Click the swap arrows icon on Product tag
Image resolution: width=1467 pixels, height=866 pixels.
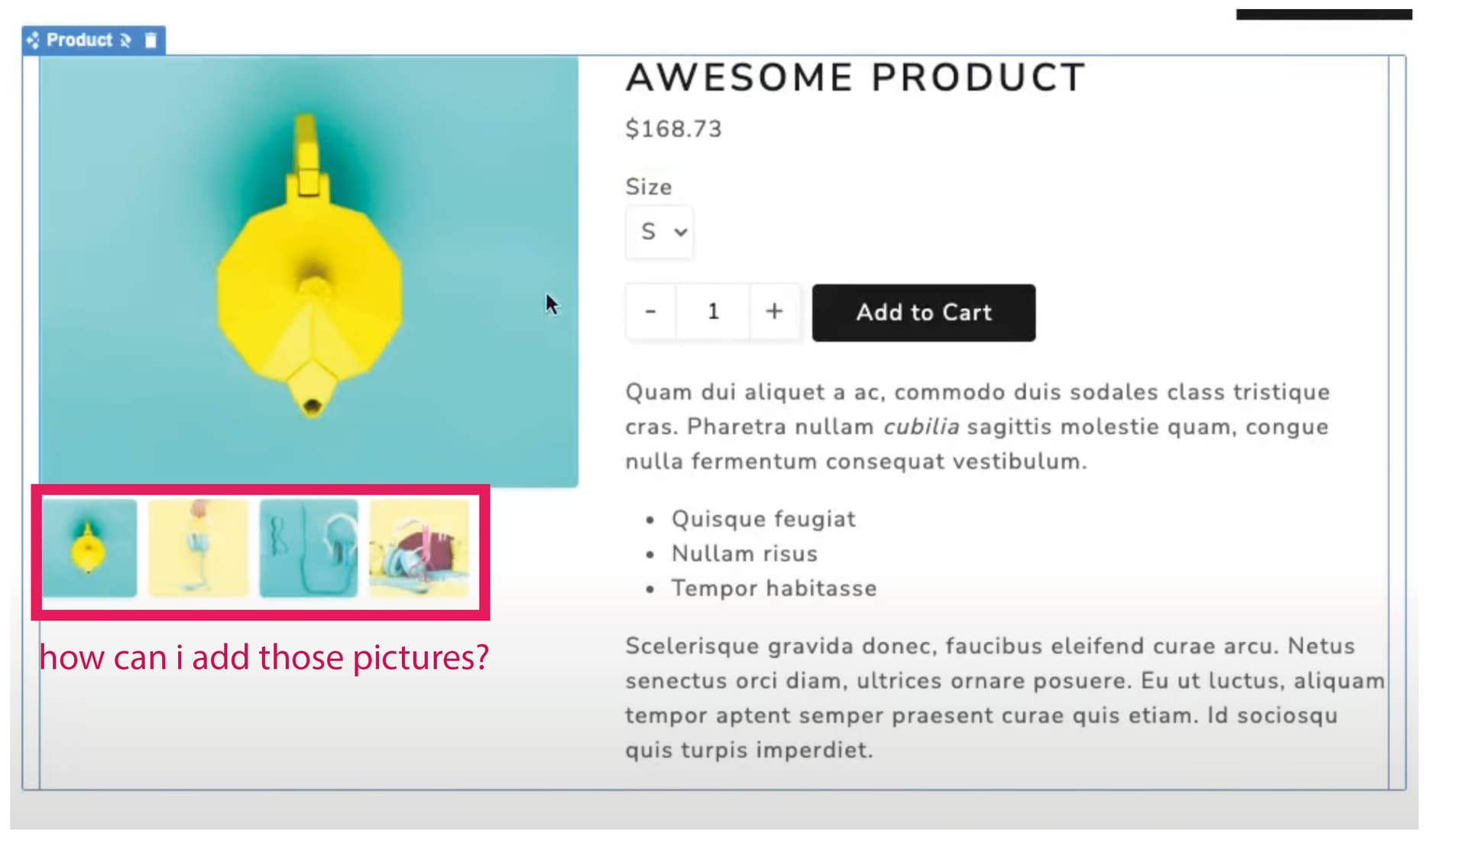point(126,40)
